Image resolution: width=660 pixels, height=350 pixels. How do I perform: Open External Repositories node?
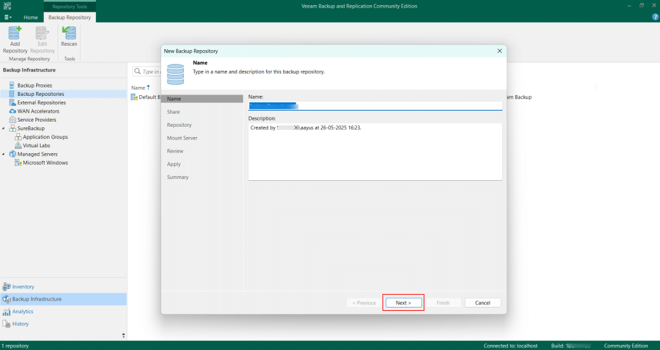[41, 102]
